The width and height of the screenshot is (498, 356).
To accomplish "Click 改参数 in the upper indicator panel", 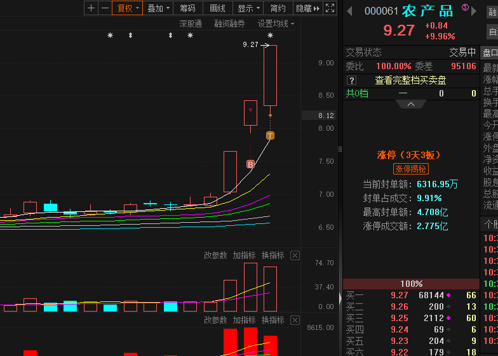I will pyautogui.click(x=215, y=255).
